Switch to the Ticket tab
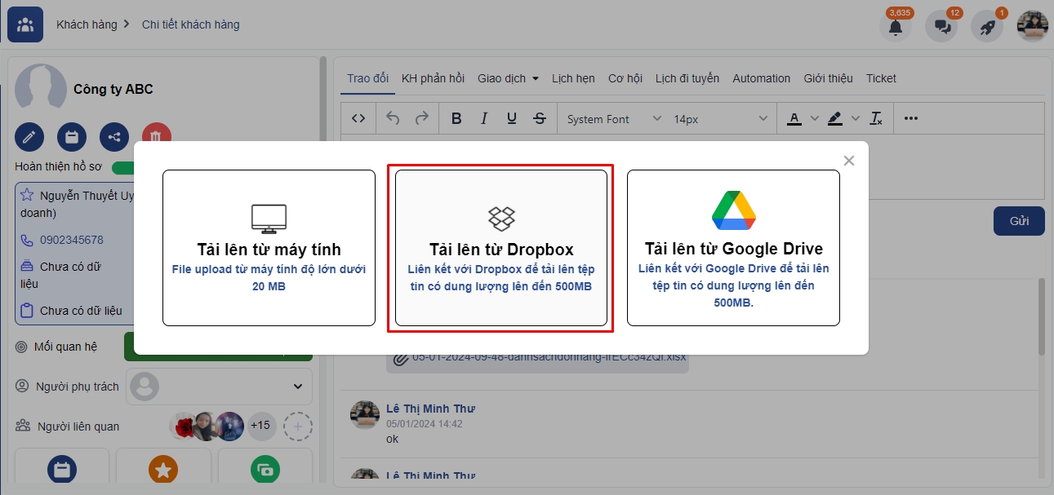 881,78
